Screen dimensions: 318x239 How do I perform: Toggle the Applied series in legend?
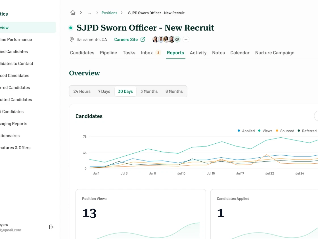(x=246, y=131)
